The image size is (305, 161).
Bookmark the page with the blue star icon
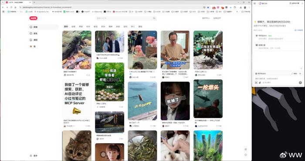coord(208,7)
